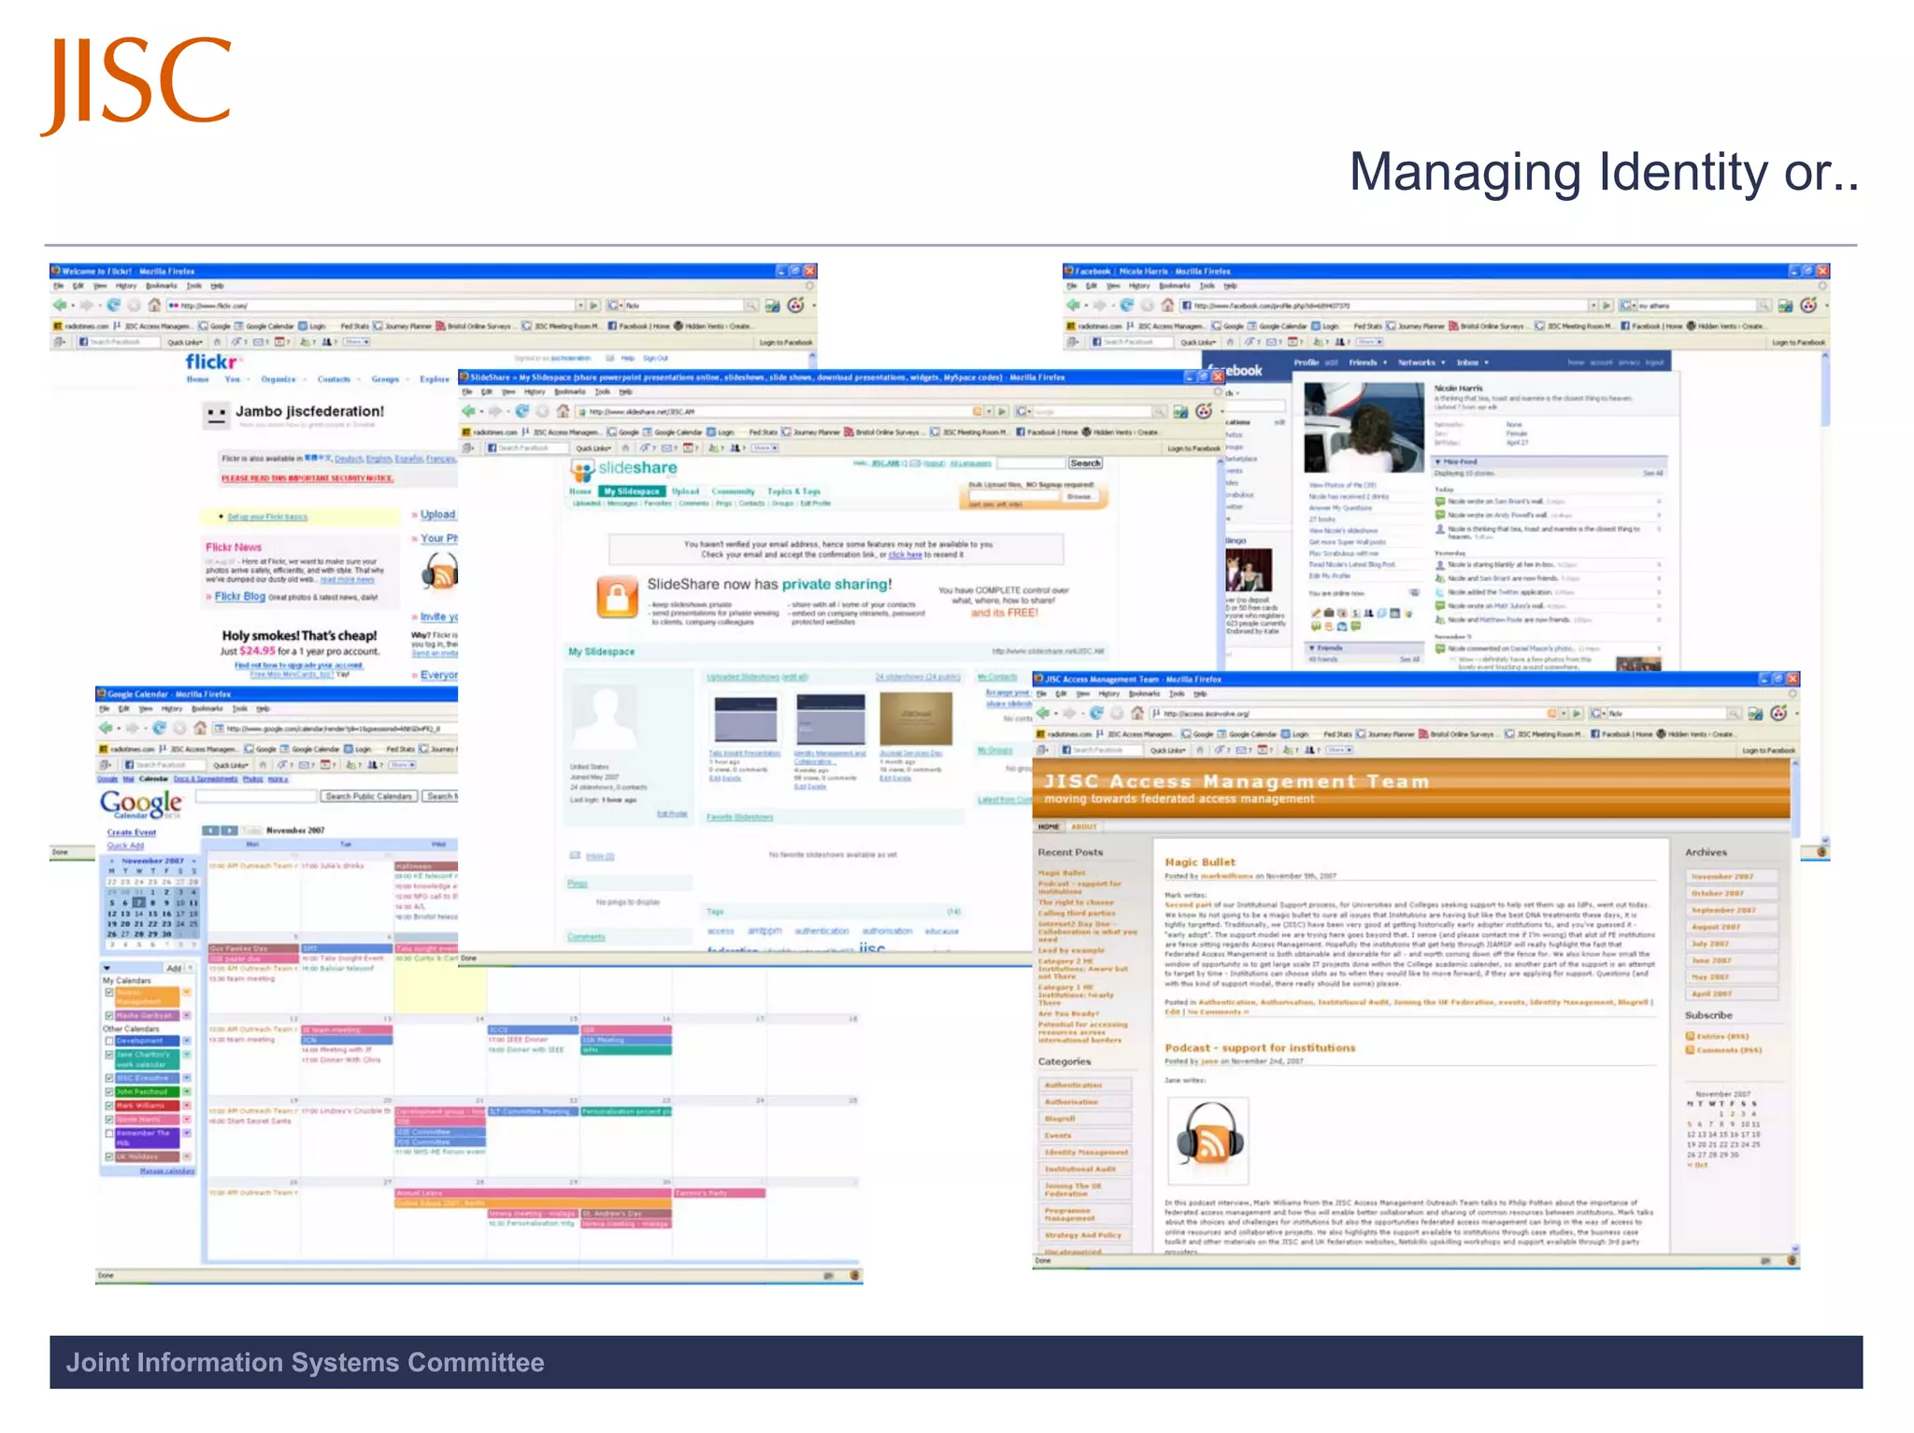Image resolution: width=1914 pixels, height=1433 pixels.
Task: Open Bookmarks menu in Flickr Firefox window
Action: point(161,286)
